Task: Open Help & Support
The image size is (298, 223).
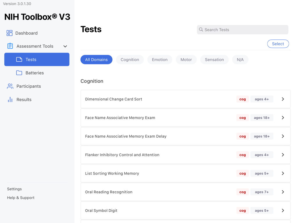Action: (21, 197)
